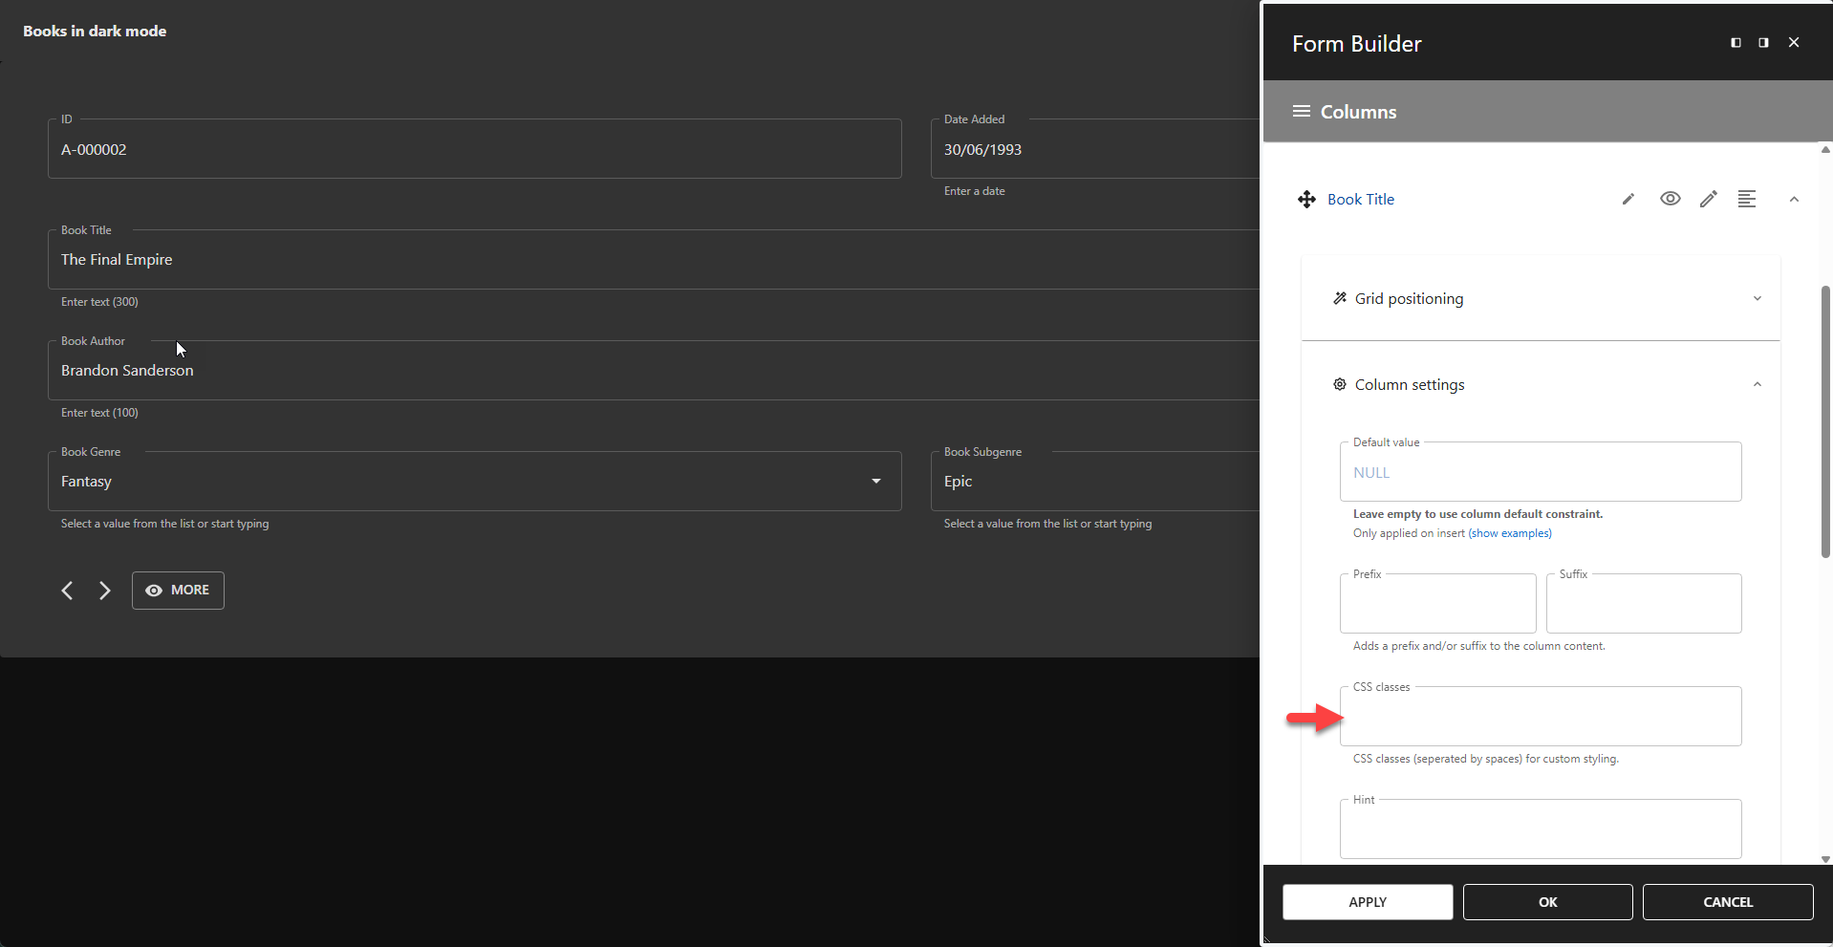Dock the Form Builder panel to the left

(x=1735, y=42)
